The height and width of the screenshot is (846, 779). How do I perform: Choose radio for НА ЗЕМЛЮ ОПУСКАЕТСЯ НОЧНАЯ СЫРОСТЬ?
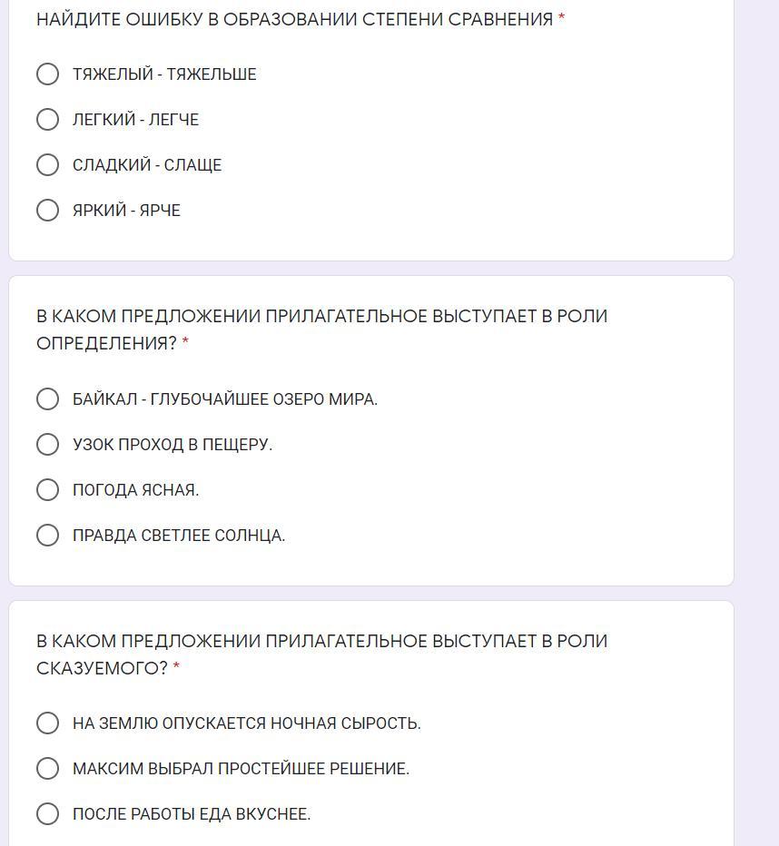tap(48, 723)
